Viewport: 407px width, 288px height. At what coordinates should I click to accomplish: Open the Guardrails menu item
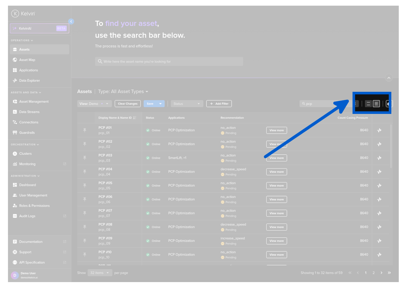pos(27,133)
